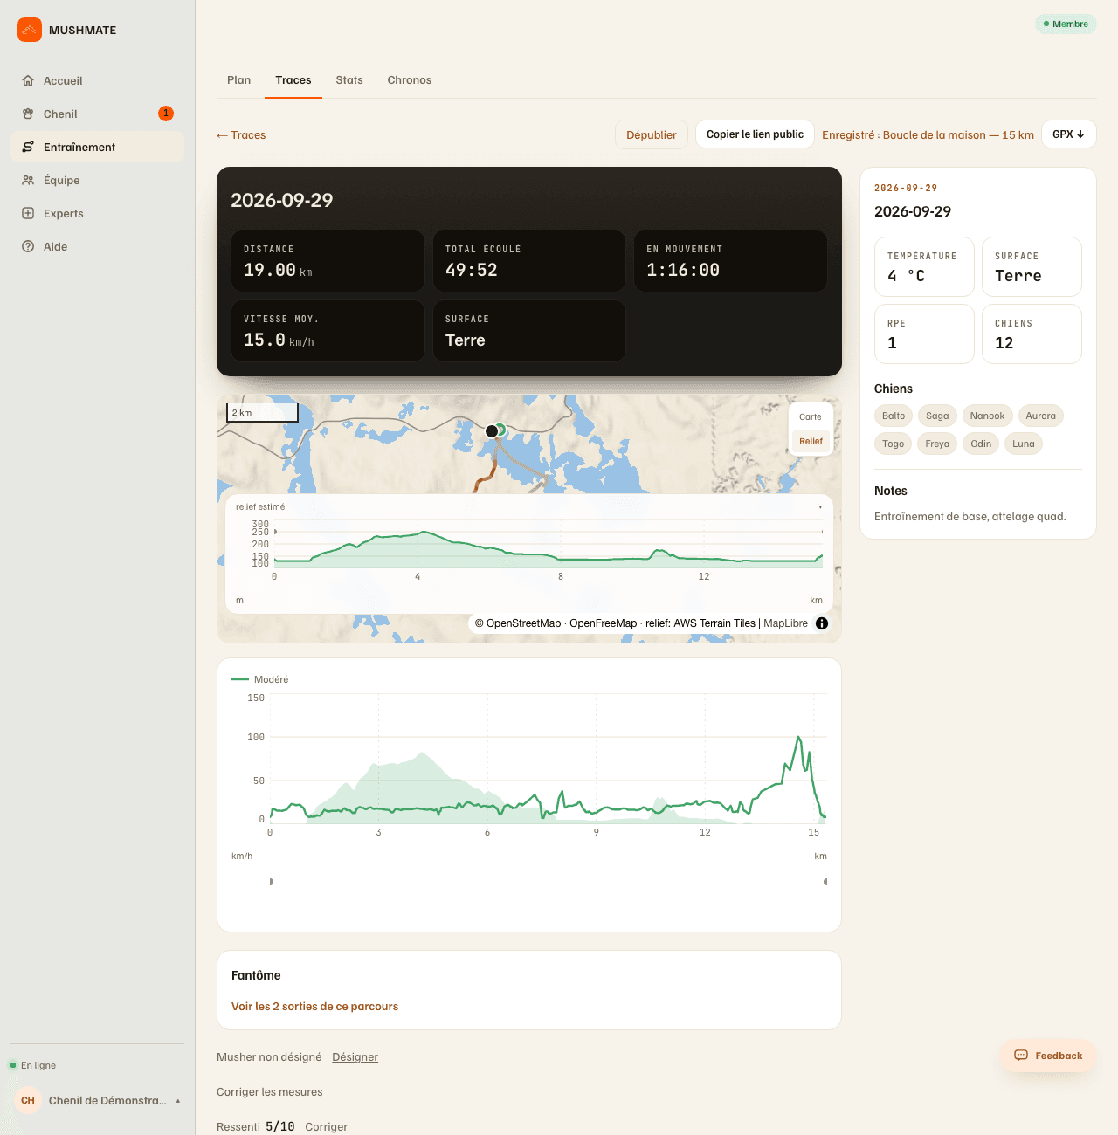Click the OpenStreetMap attribution link
The width and height of the screenshot is (1118, 1135).
518,623
